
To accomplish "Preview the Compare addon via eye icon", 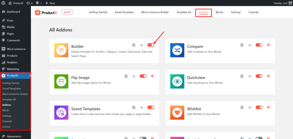I will point(250,45).
